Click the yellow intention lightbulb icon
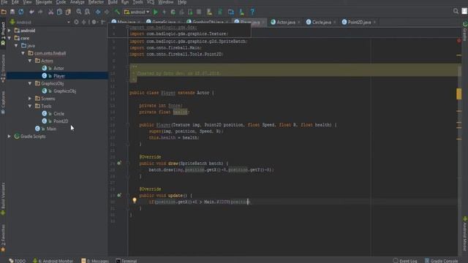Image resolution: width=468 pixels, height=263 pixels. click(x=135, y=200)
